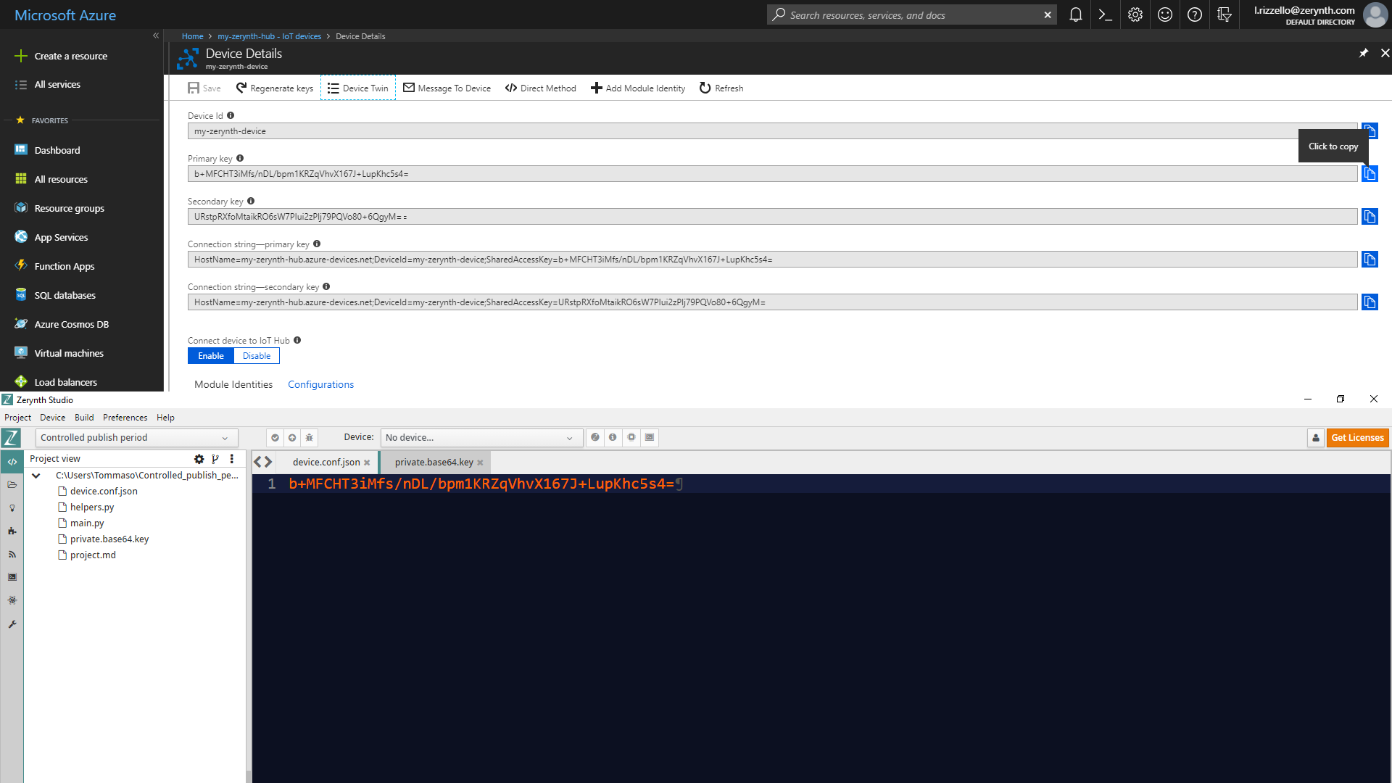Open Zerynth sidebar examples lightbulb

12,507
